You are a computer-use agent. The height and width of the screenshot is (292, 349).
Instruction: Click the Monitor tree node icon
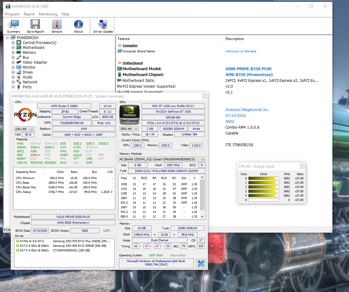19,67
